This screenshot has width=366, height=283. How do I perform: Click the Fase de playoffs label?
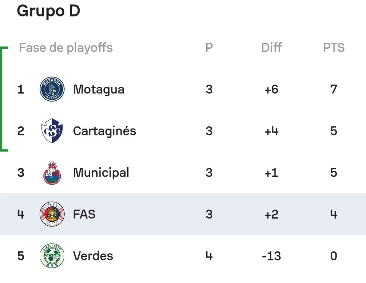(x=66, y=48)
